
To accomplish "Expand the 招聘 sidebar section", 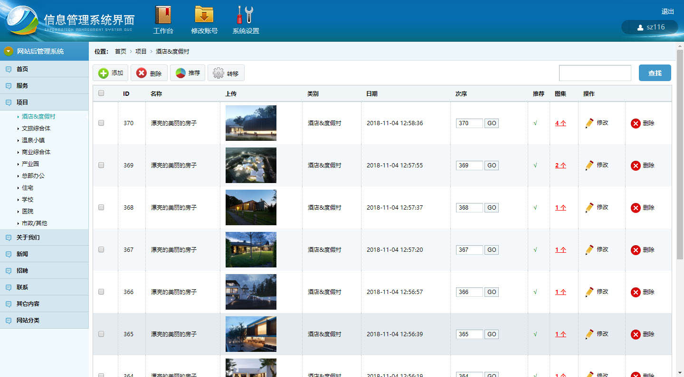I will pyautogui.click(x=44, y=271).
